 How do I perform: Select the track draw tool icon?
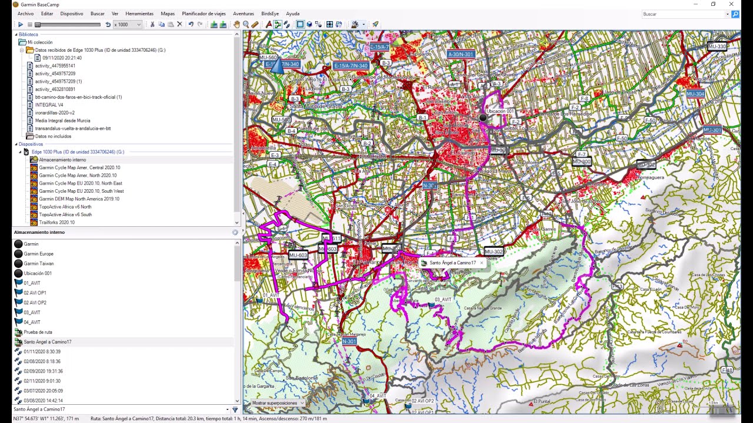pos(286,25)
